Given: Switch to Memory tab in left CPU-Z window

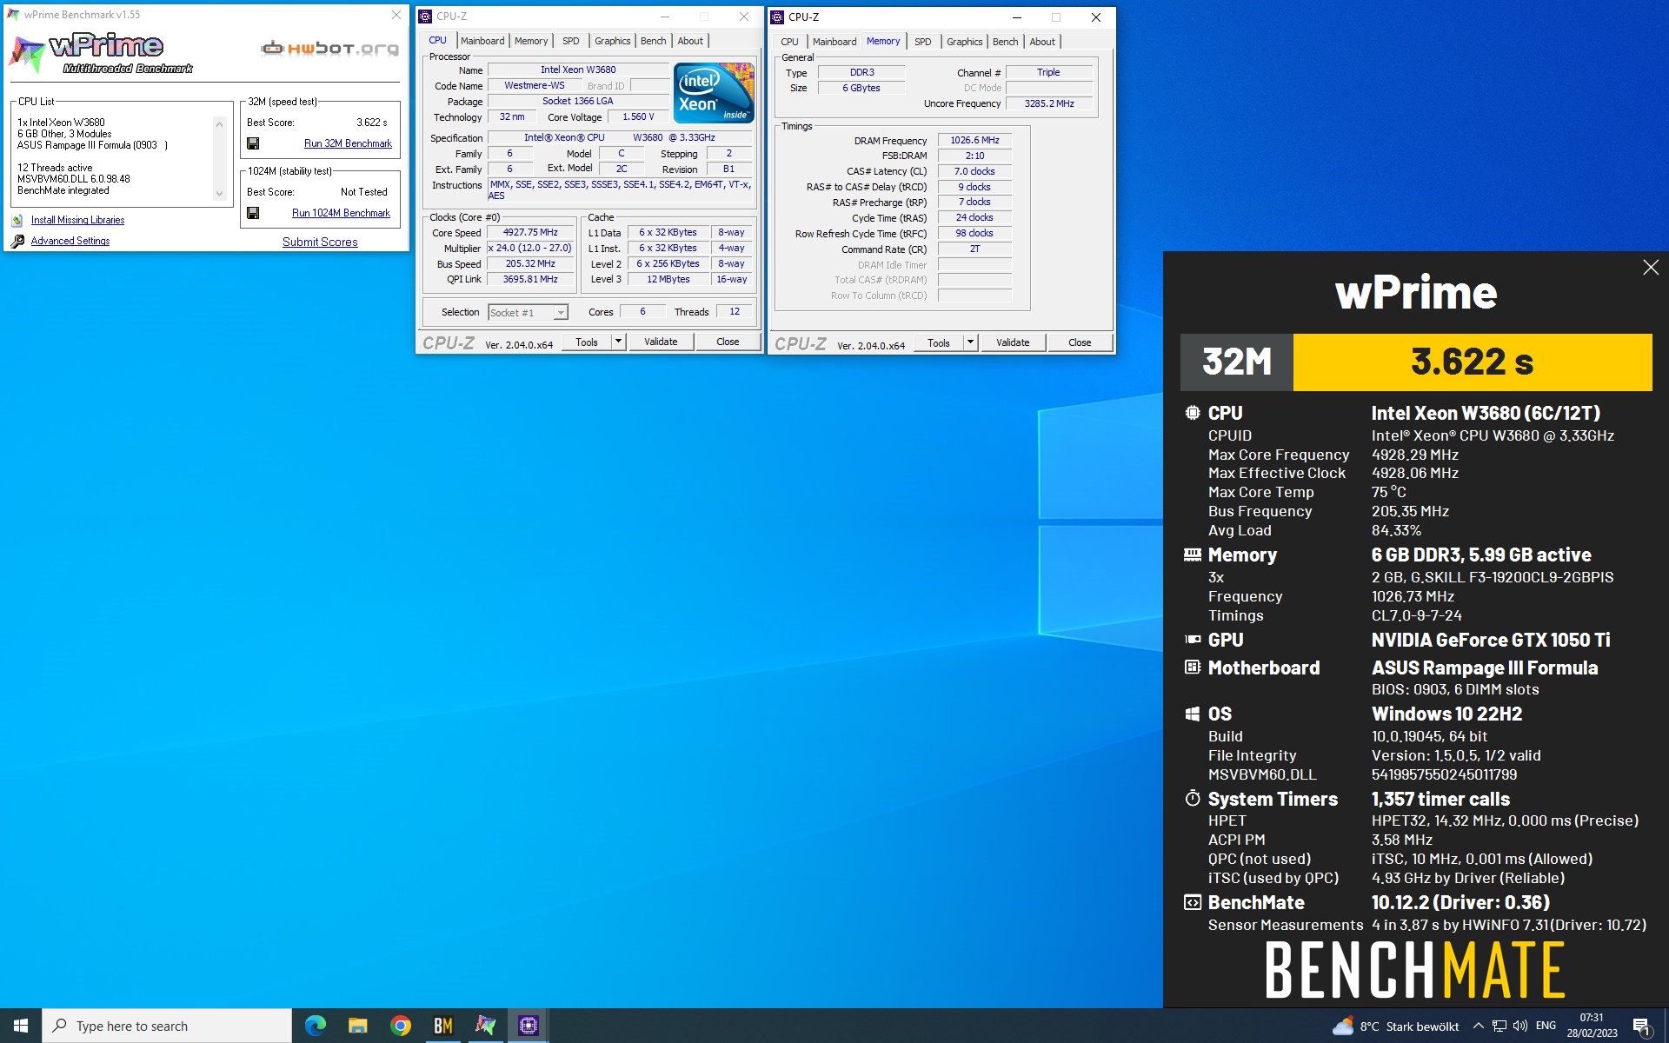Looking at the screenshot, I should (x=531, y=41).
